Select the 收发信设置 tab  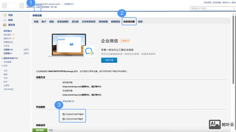129,22
